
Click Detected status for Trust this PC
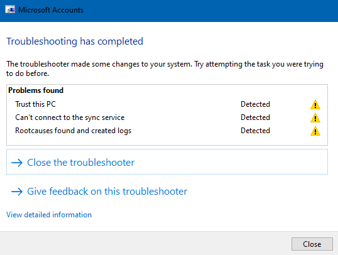255,104
